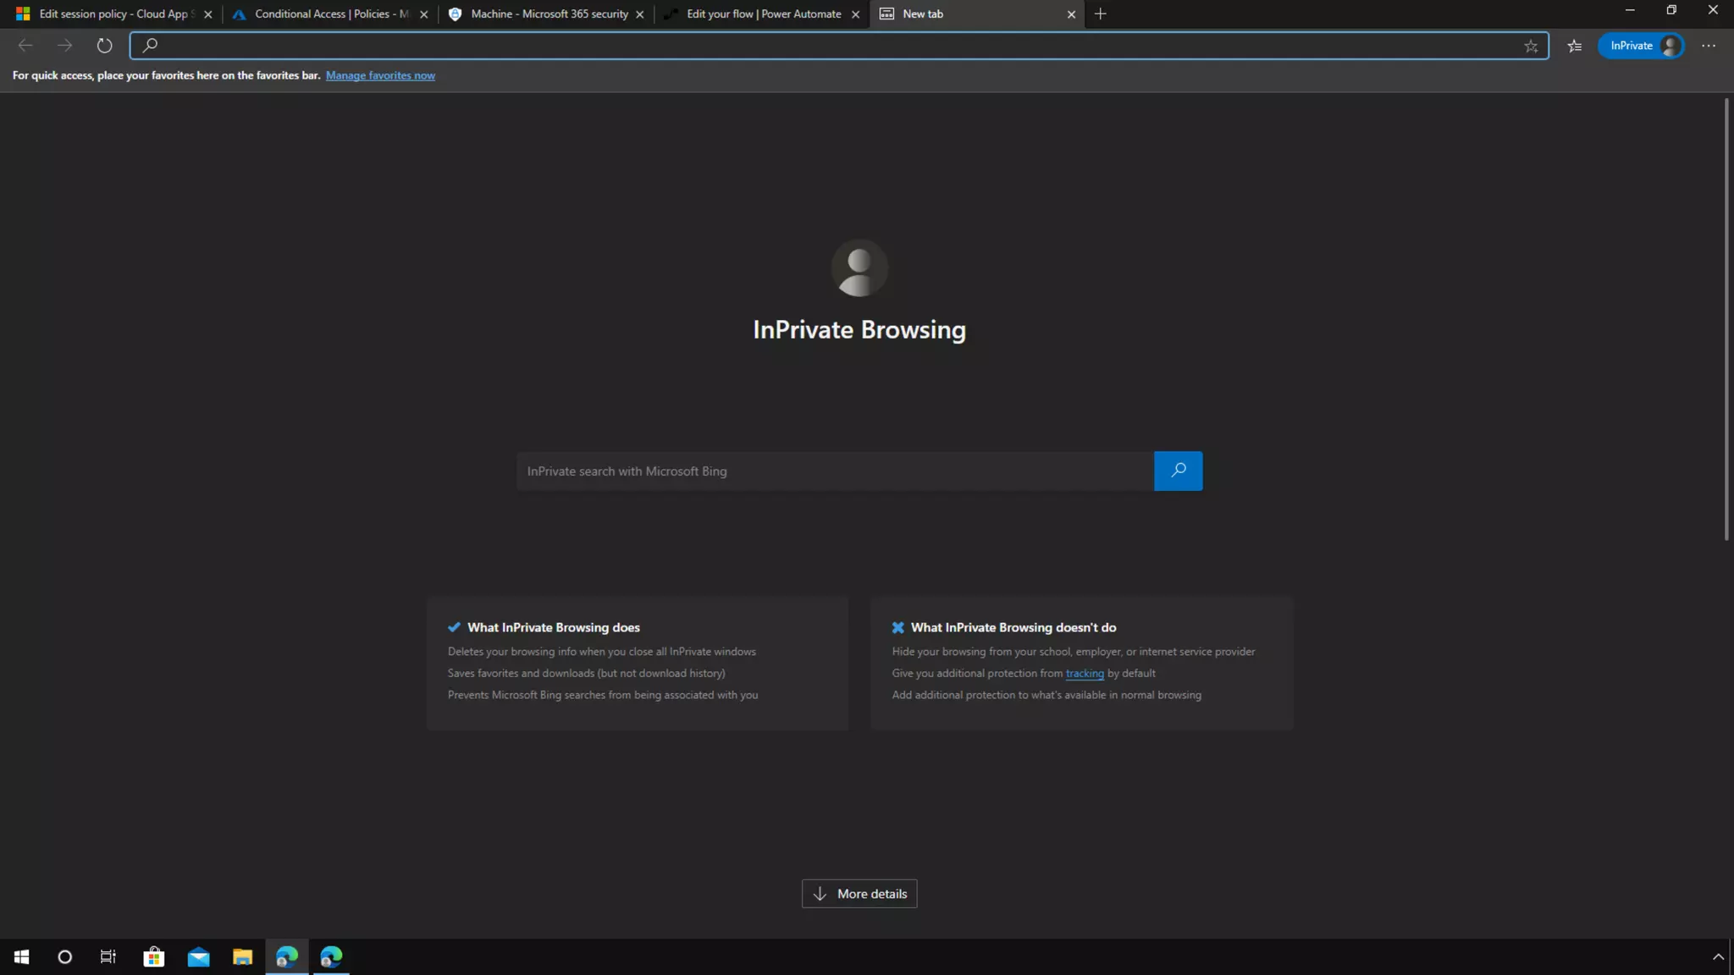
Task: Open File Explorer from taskbar
Action: click(x=242, y=956)
